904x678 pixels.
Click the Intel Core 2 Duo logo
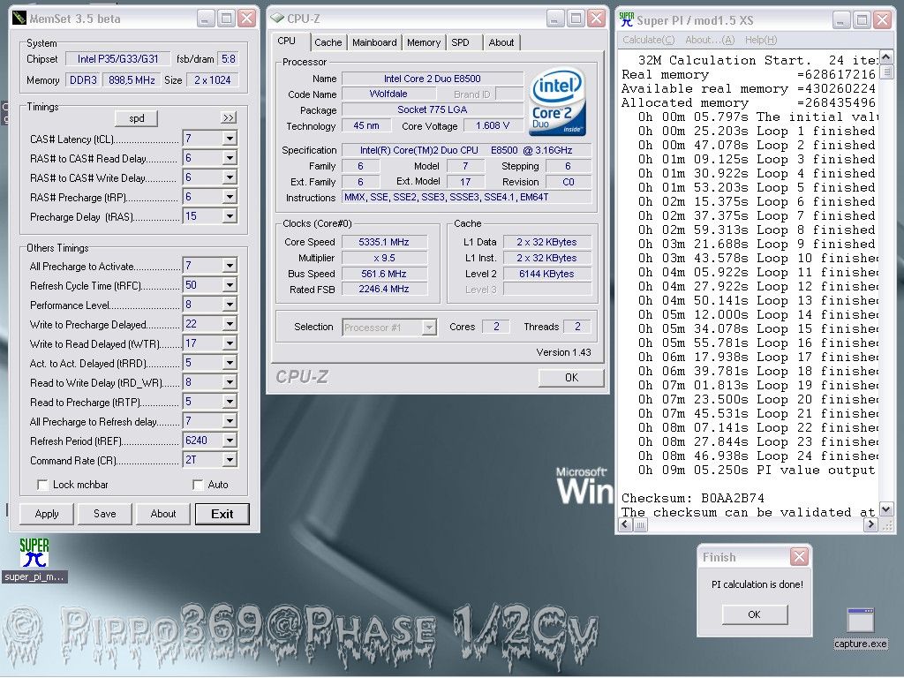[x=557, y=104]
